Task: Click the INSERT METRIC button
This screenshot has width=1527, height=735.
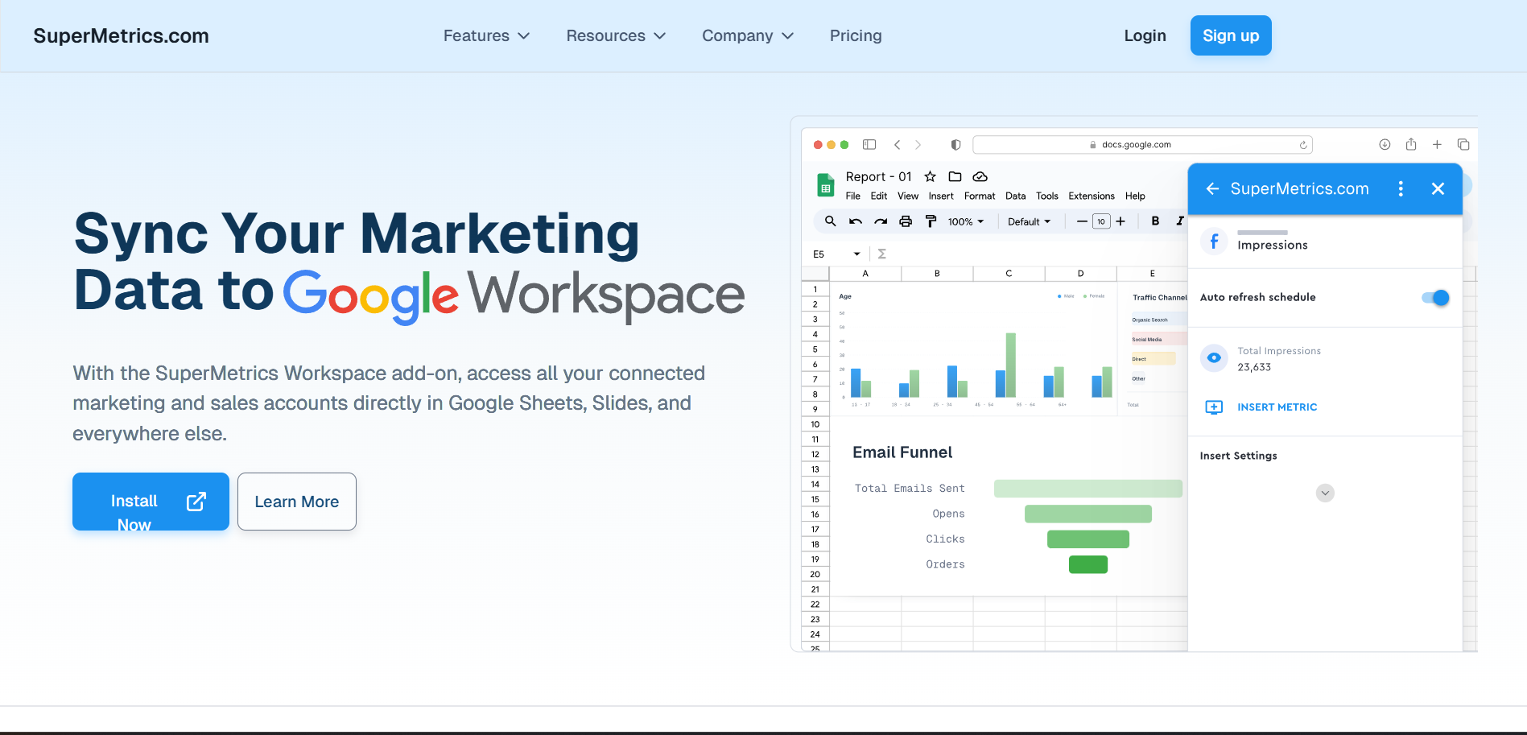Action: (x=1261, y=407)
